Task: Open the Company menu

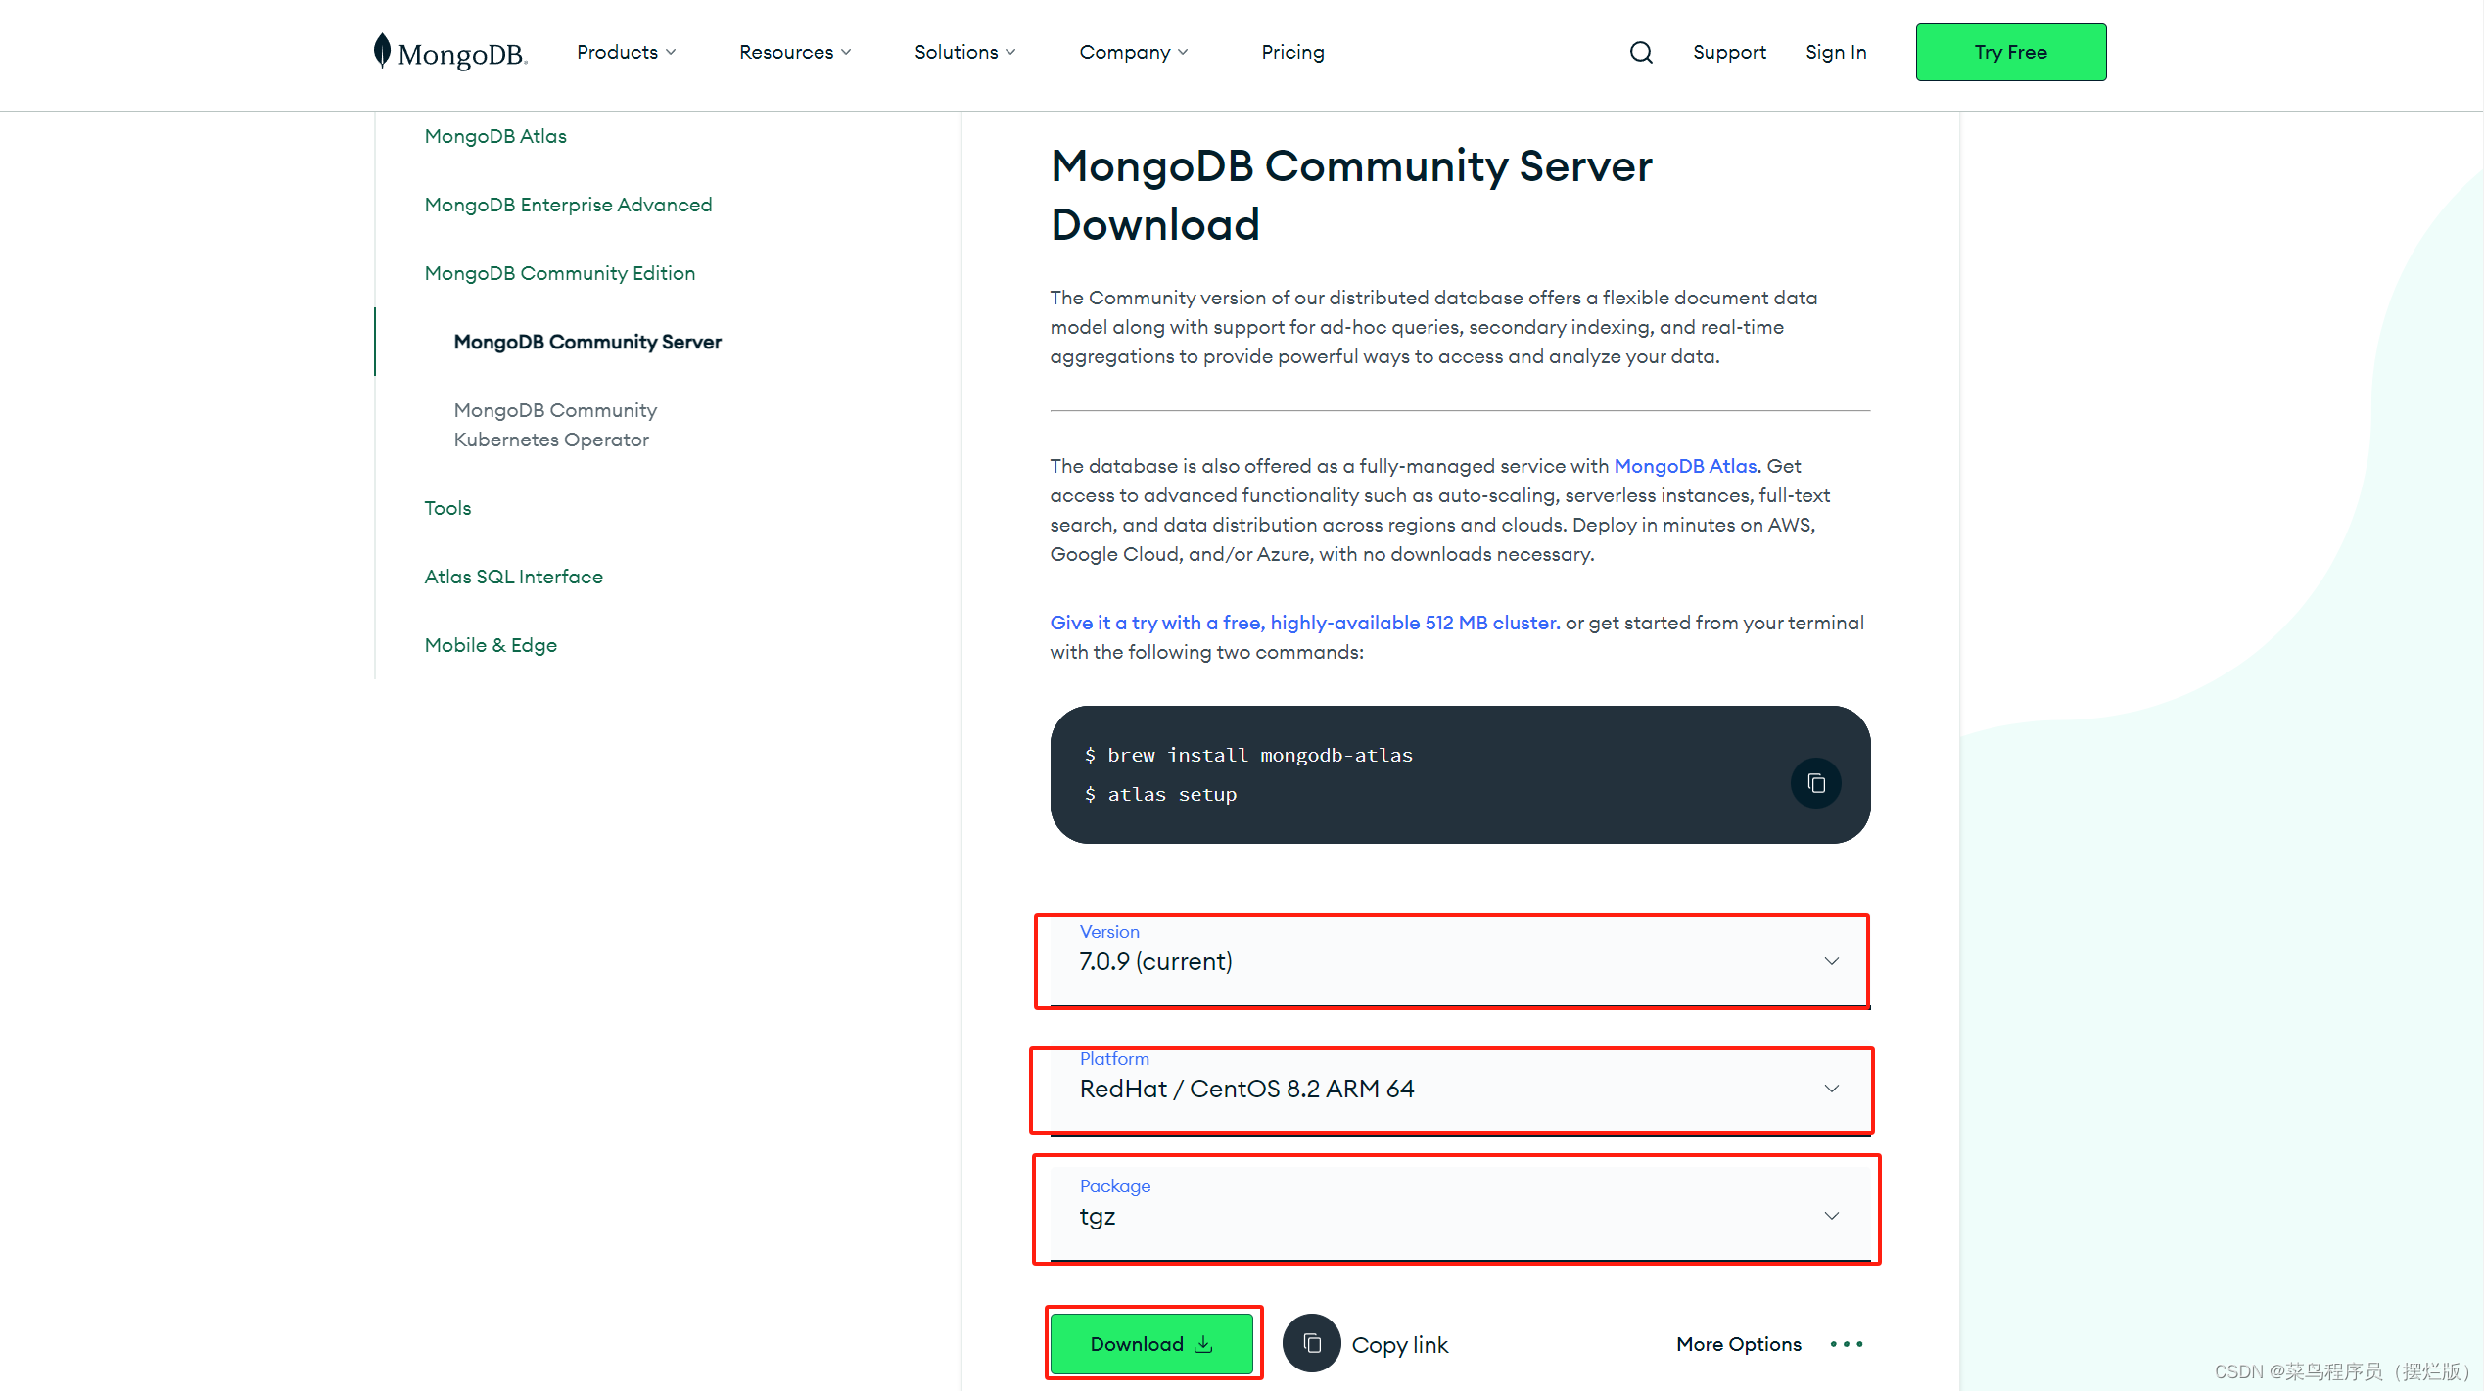Action: [x=1133, y=52]
